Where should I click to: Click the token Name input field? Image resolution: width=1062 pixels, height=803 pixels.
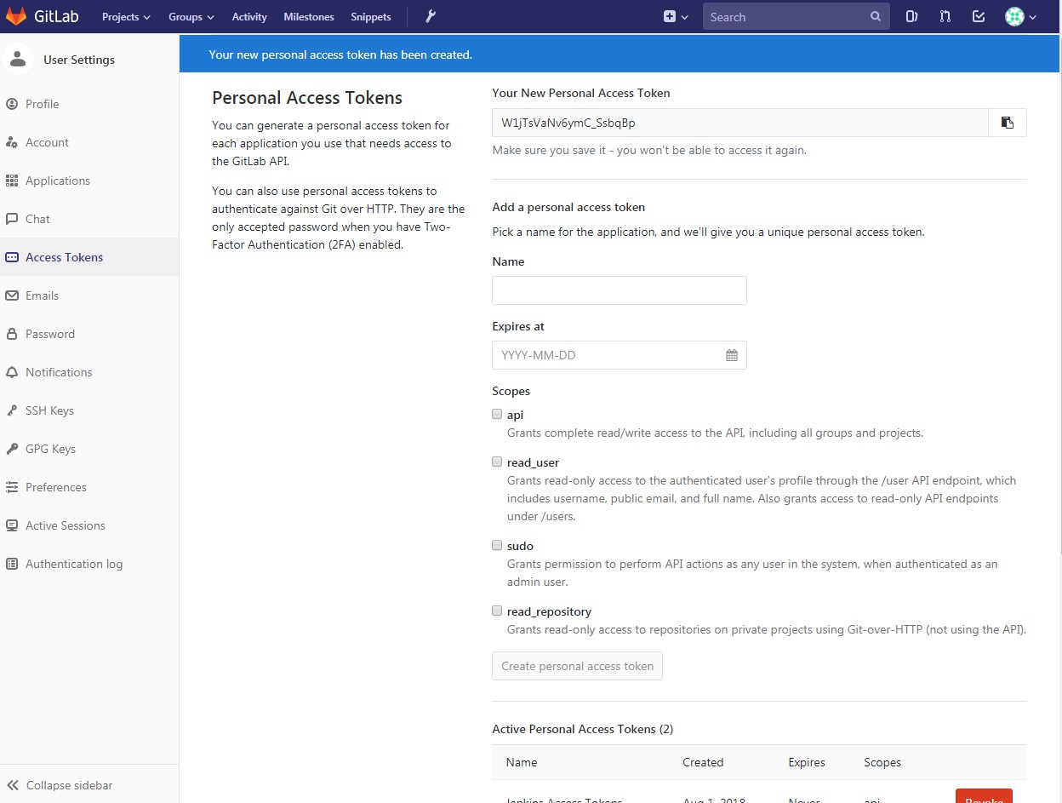click(619, 290)
